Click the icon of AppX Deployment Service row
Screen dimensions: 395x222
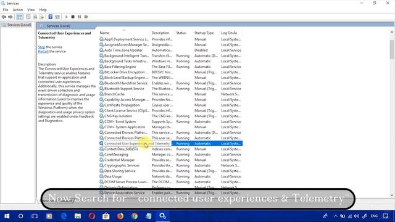101,39
